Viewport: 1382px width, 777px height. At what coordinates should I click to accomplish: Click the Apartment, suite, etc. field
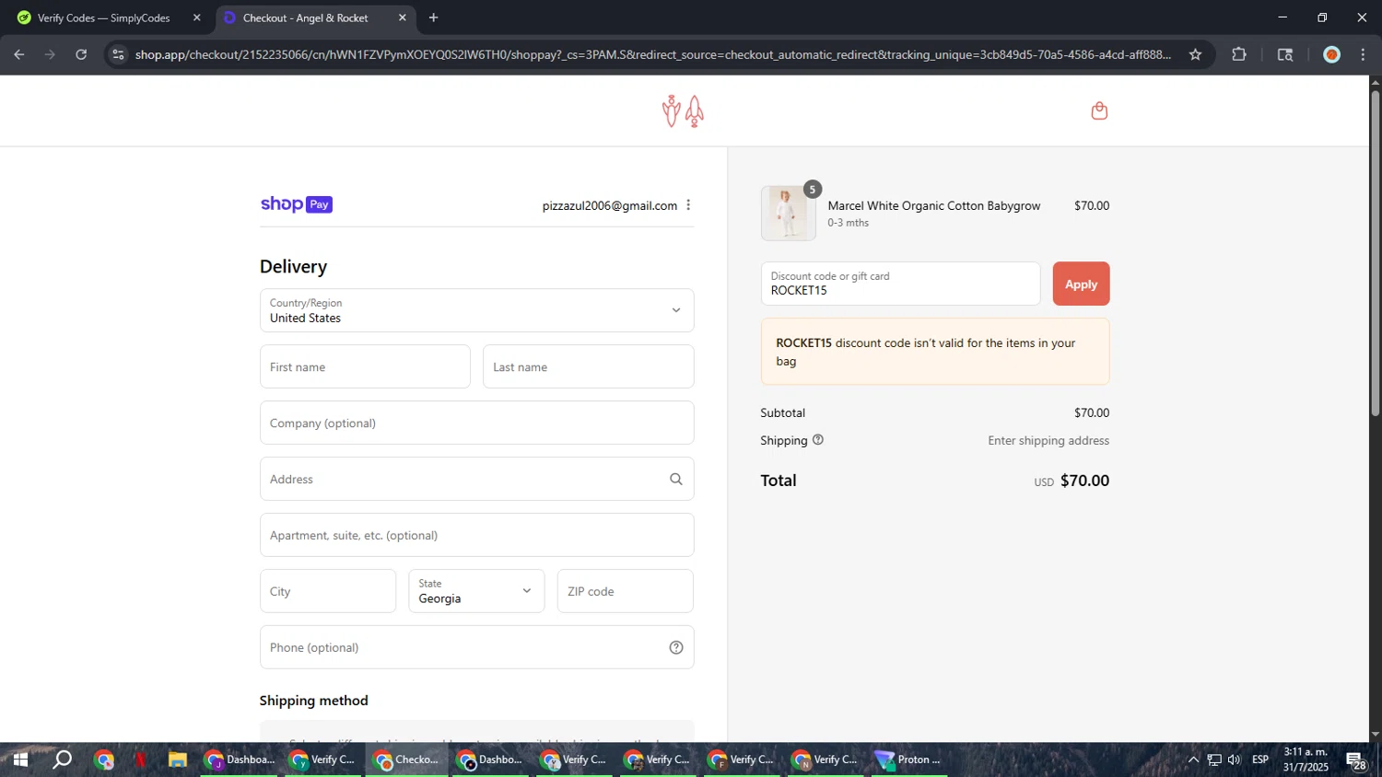pyautogui.click(x=476, y=535)
